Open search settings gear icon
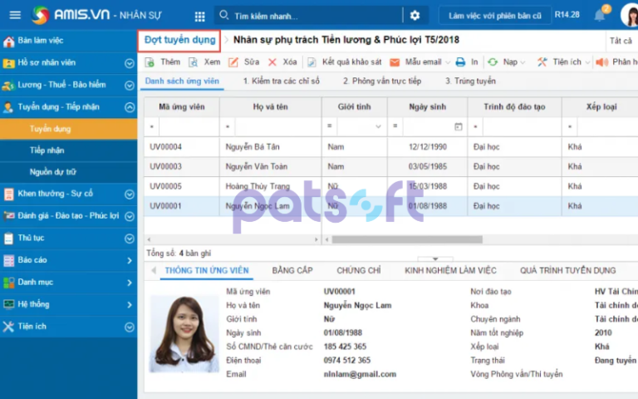The width and height of the screenshot is (638, 399). coord(415,16)
